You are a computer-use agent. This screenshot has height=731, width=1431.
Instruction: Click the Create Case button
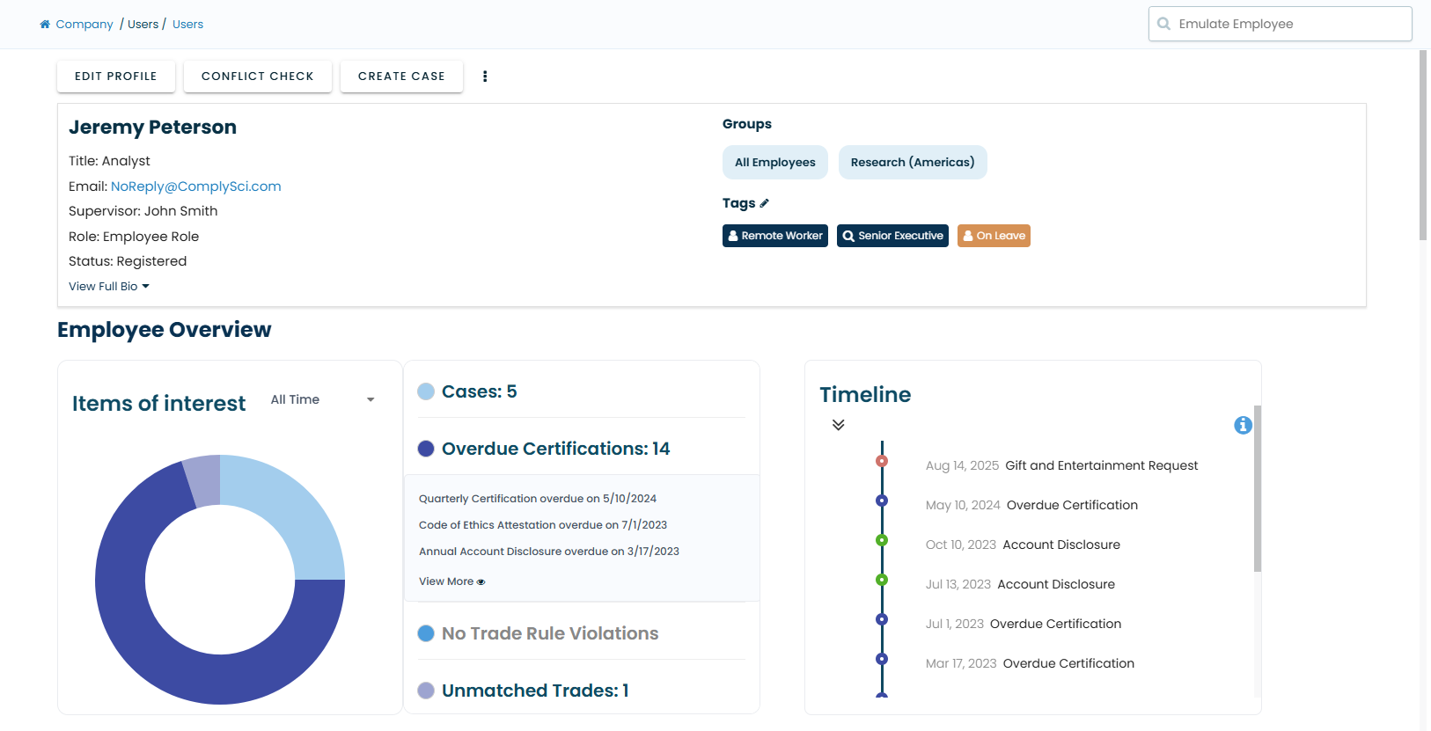[401, 77]
